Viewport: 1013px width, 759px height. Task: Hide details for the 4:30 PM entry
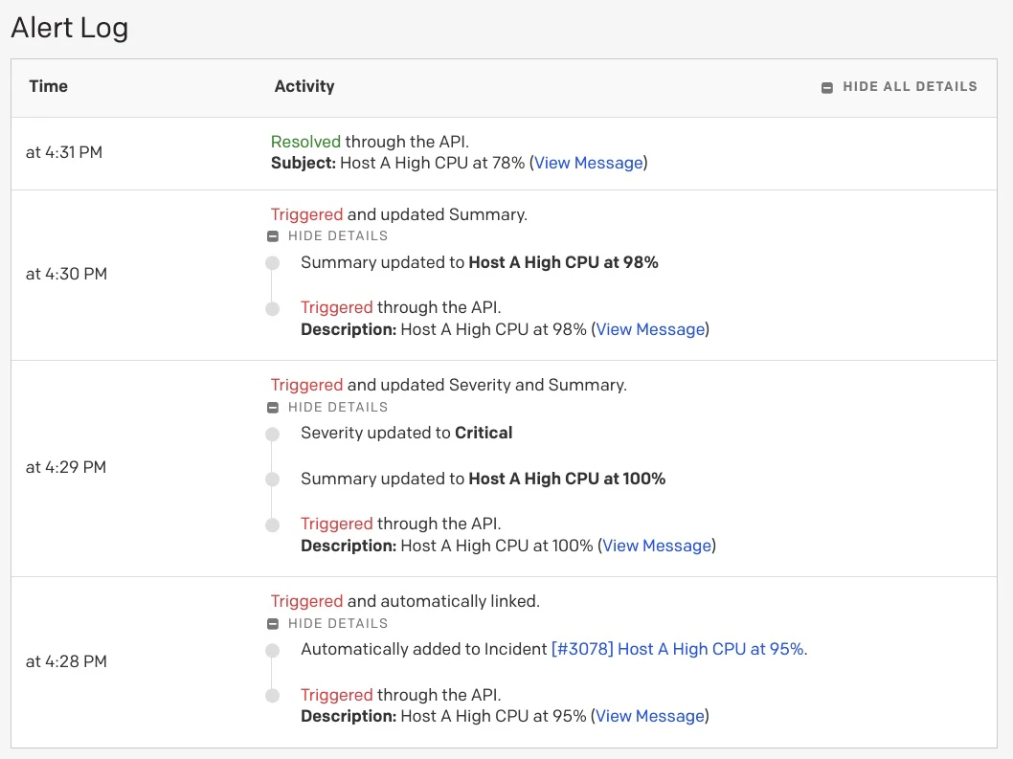(x=327, y=235)
